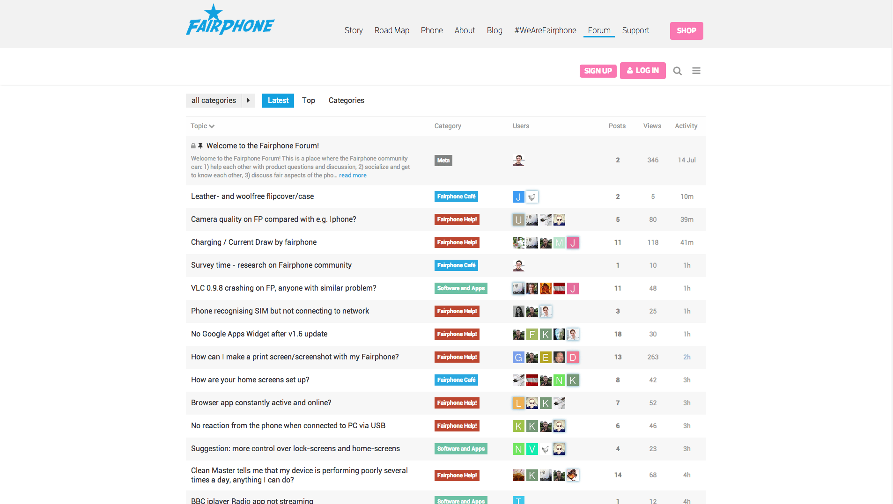Click the pink SHOP button
The image size is (893, 504).
pyautogui.click(x=686, y=31)
